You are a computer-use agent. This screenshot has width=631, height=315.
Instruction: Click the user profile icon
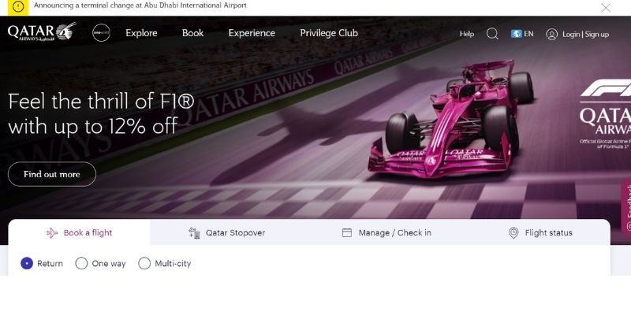(551, 34)
